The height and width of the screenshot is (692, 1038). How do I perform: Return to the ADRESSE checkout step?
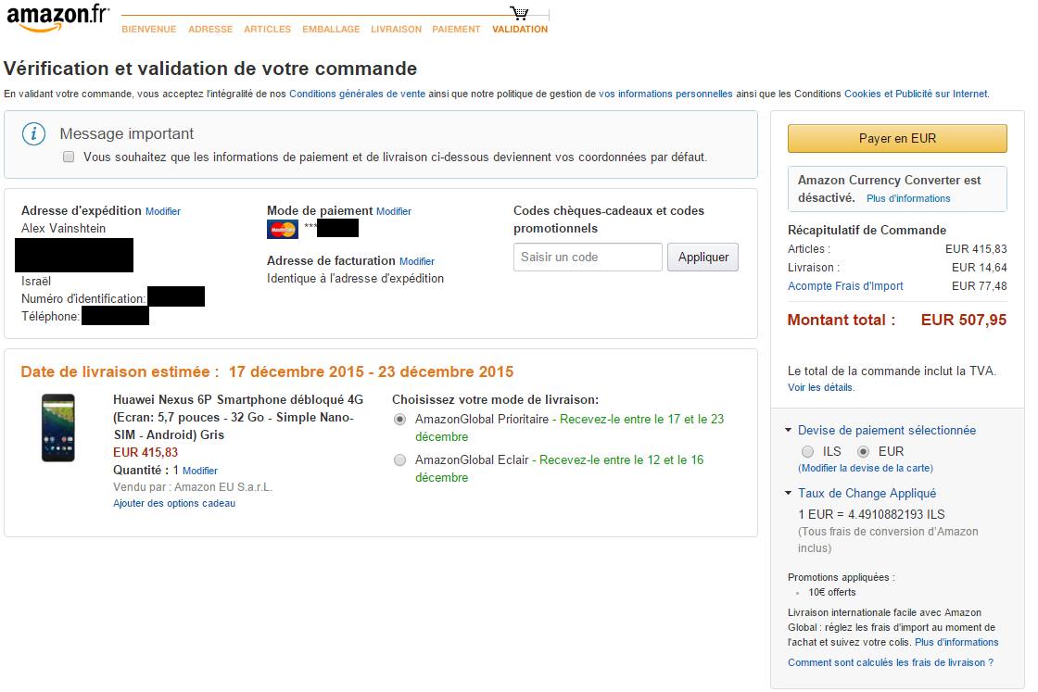[x=210, y=30]
